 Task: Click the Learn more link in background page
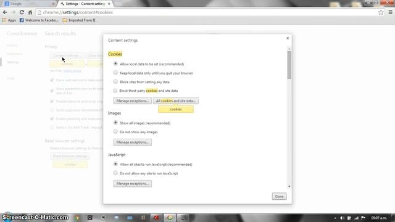point(72,71)
